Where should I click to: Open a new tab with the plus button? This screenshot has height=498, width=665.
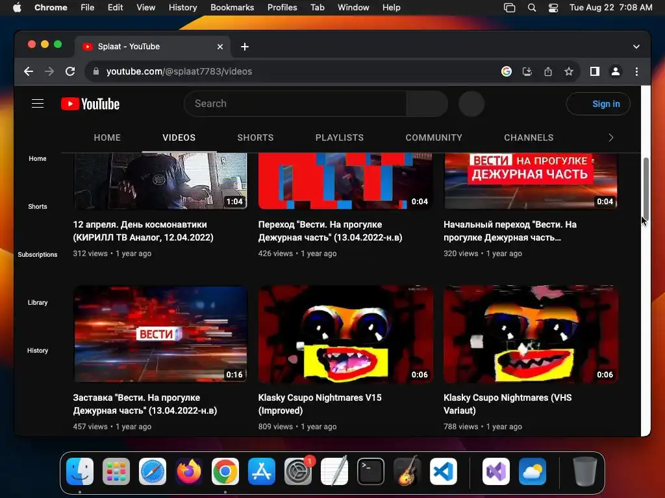click(245, 47)
